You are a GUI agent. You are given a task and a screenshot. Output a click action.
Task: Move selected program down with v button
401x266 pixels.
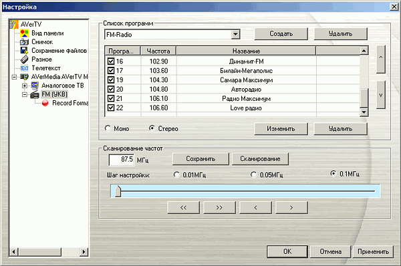click(380, 95)
